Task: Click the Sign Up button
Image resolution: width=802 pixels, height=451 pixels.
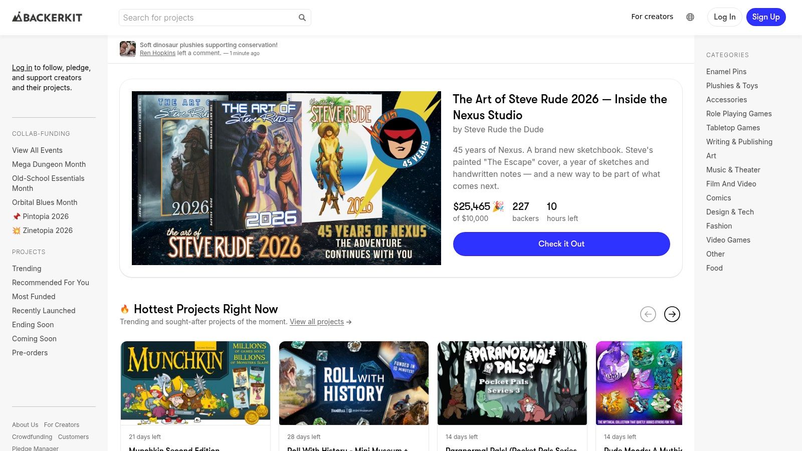Action: (765, 17)
